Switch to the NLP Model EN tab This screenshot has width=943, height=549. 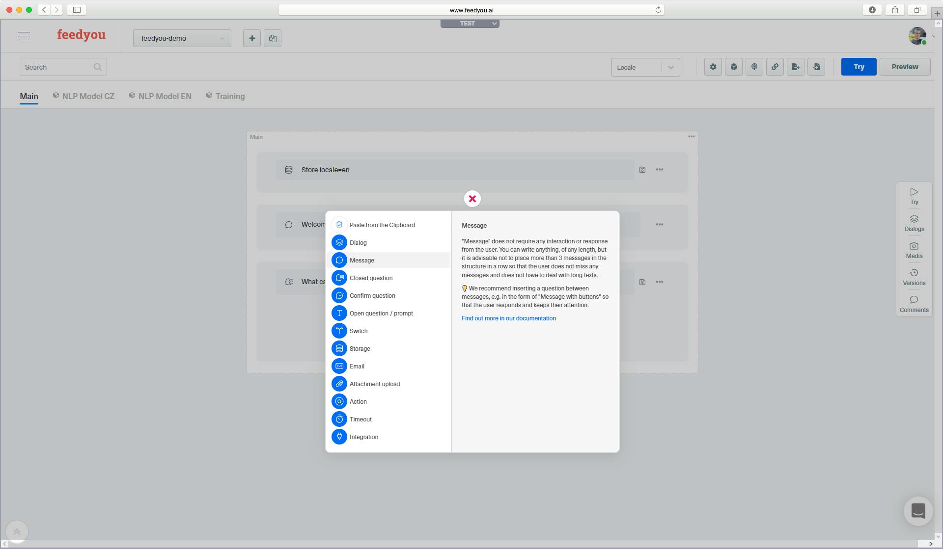click(x=165, y=96)
